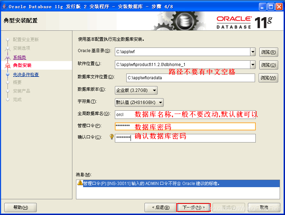Minimize the installer window
The width and height of the screenshot is (285, 215).
[263, 7]
